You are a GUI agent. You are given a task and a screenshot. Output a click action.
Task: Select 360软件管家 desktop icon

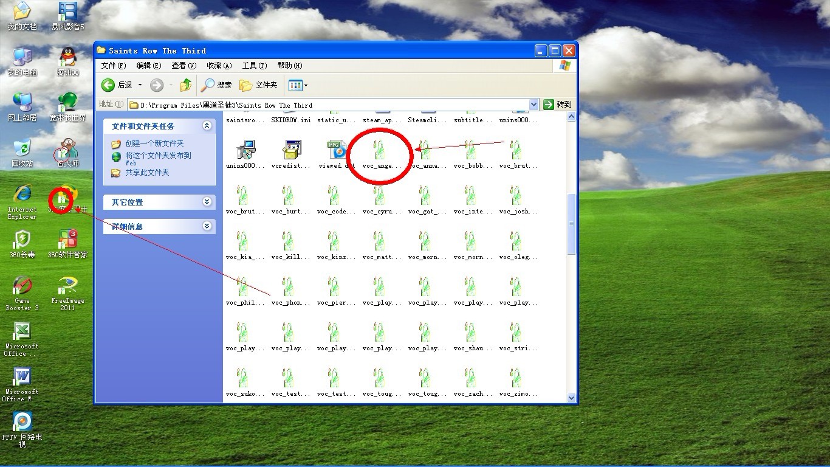(67, 244)
